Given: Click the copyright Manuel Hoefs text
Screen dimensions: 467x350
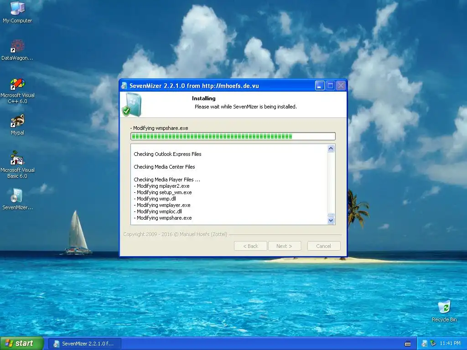Looking at the screenshot, I should click(x=175, y=235).
